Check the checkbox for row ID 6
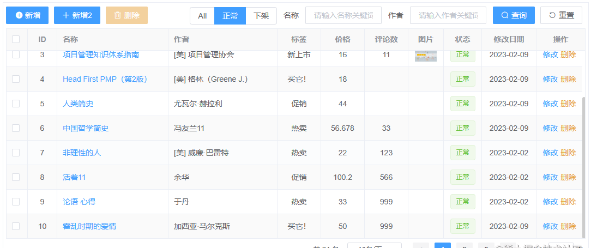The width and height of the screenshot is (591, 248). coord(16,128)
